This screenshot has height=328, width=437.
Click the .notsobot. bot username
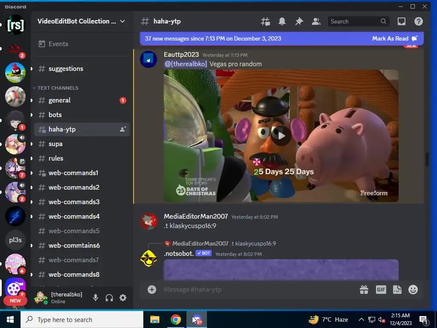pyautogui.click(x=179, y=254)
